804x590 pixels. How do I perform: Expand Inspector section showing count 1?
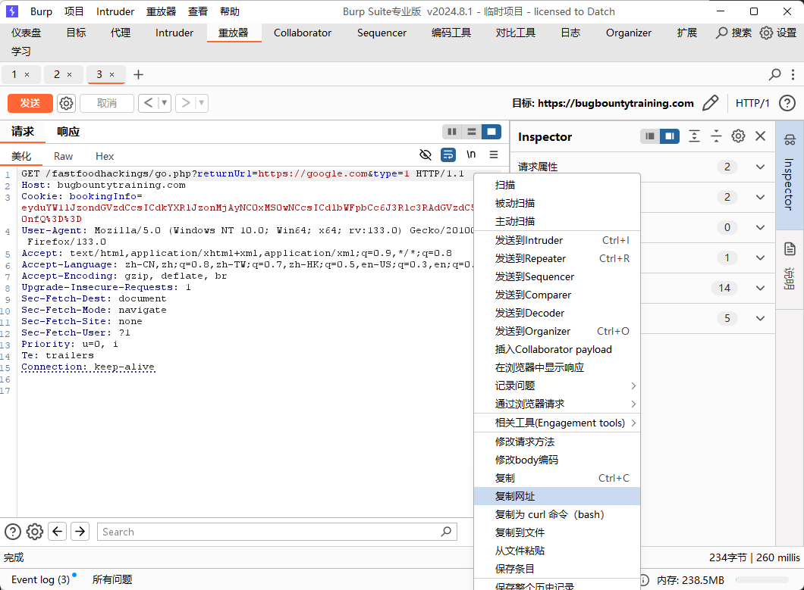761,258
